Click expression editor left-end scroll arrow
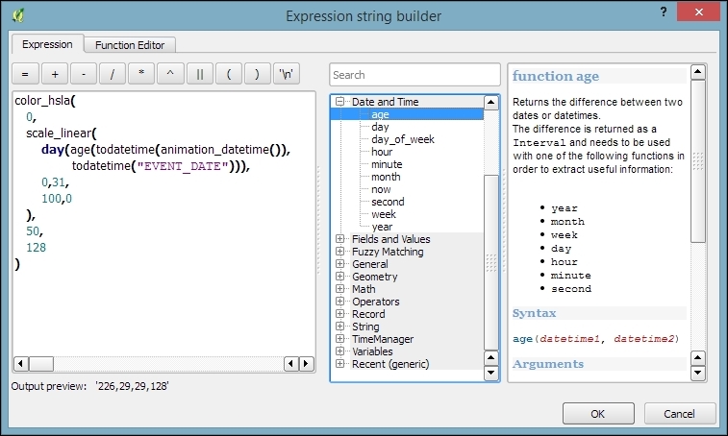This screenshot has height=436, width=728. point(21,364)
